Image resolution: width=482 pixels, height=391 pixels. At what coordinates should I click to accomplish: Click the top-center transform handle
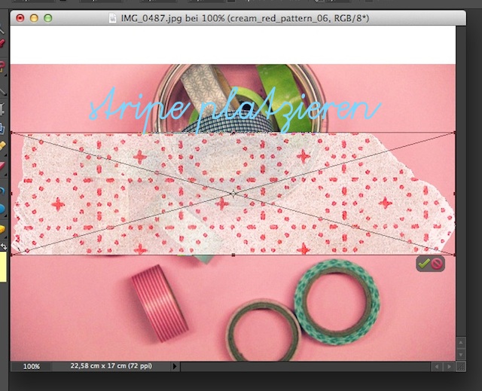pos(233,134)
